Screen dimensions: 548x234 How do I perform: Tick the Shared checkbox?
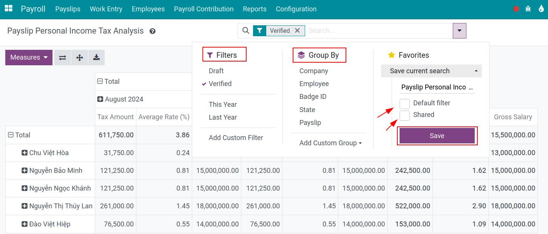(404, 115)
